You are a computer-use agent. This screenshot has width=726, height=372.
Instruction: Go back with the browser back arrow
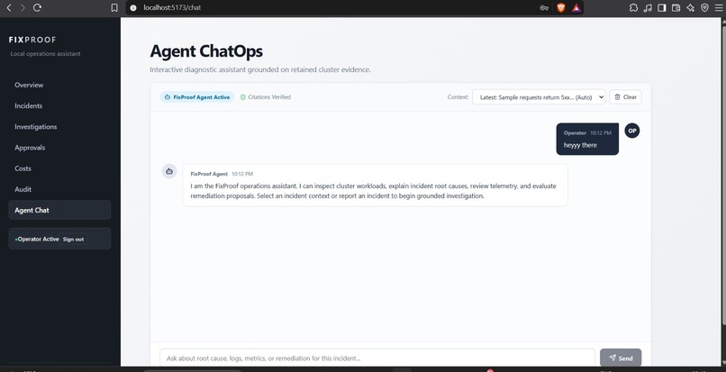(x=8, y=7)
